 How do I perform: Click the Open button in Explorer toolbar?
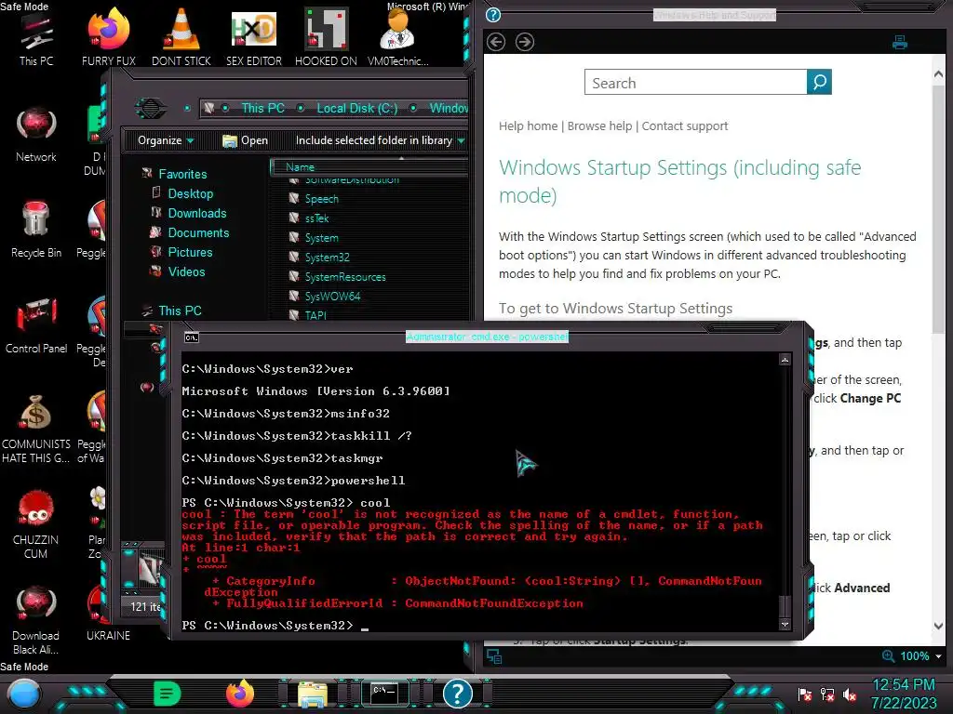click(x=246, y=140)
